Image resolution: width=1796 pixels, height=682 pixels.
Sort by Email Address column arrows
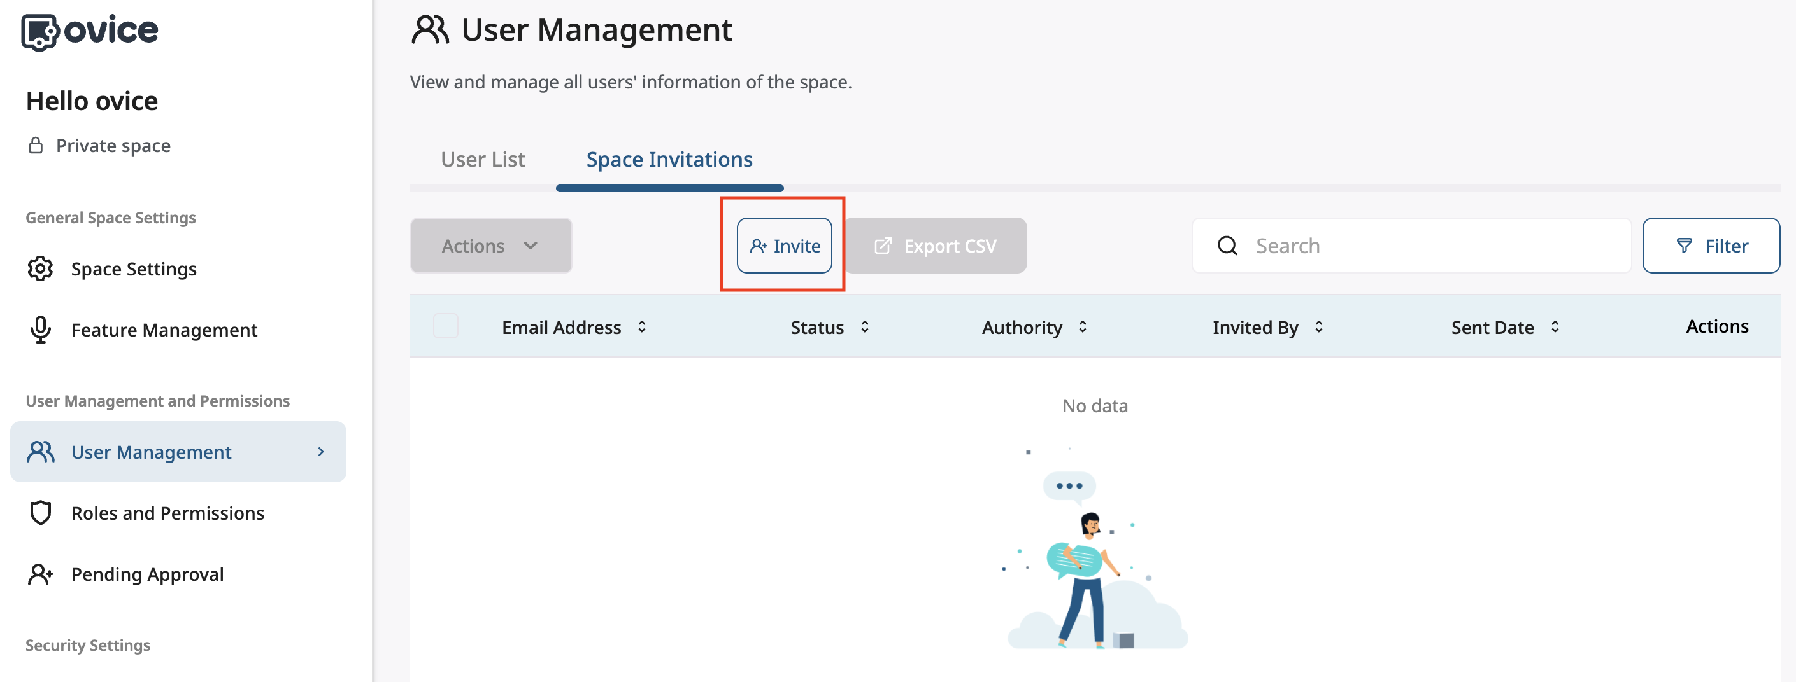tap(641, 327)
